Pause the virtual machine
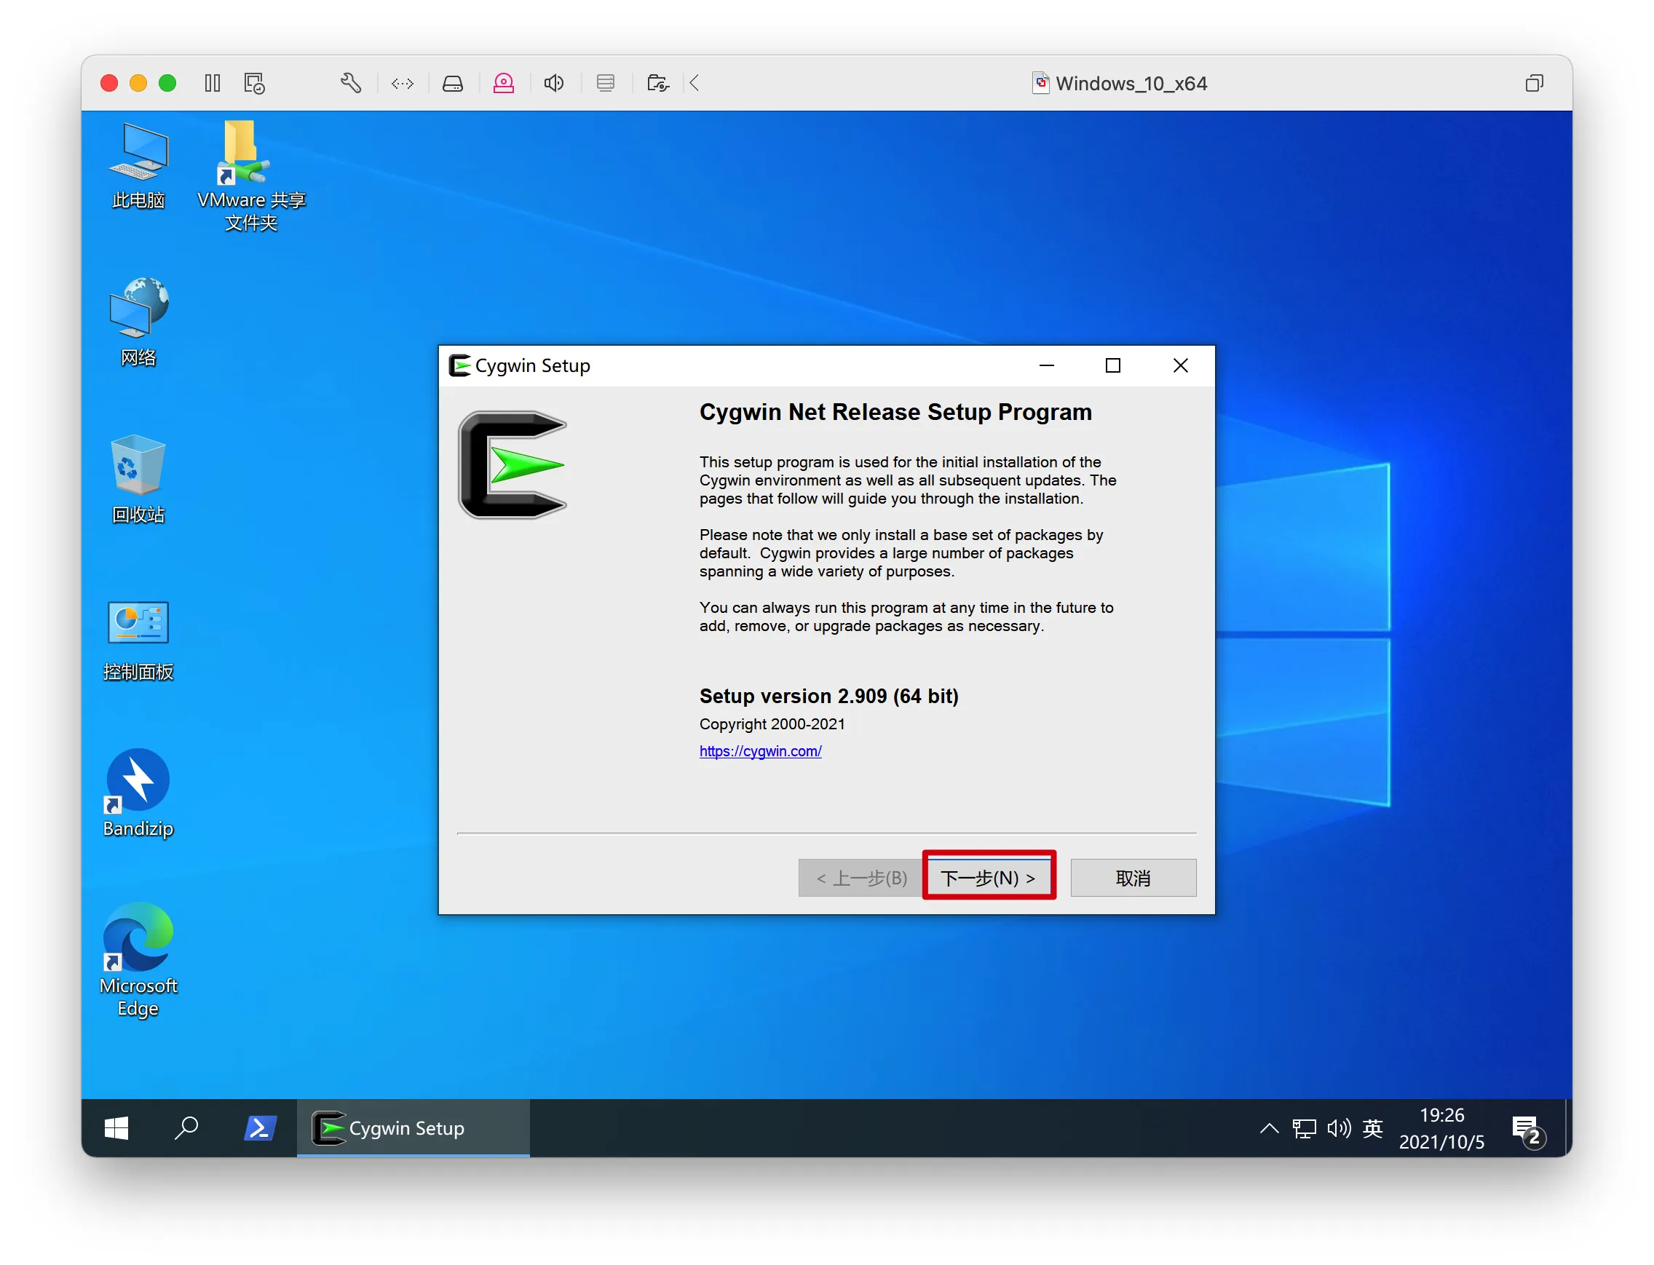Screen dimensions: 1654x1265 pos(213,83)
